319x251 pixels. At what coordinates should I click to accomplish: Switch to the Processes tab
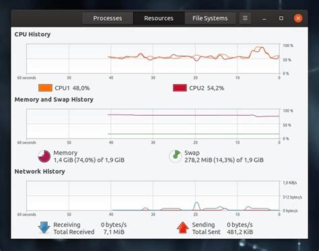point(108,18)
